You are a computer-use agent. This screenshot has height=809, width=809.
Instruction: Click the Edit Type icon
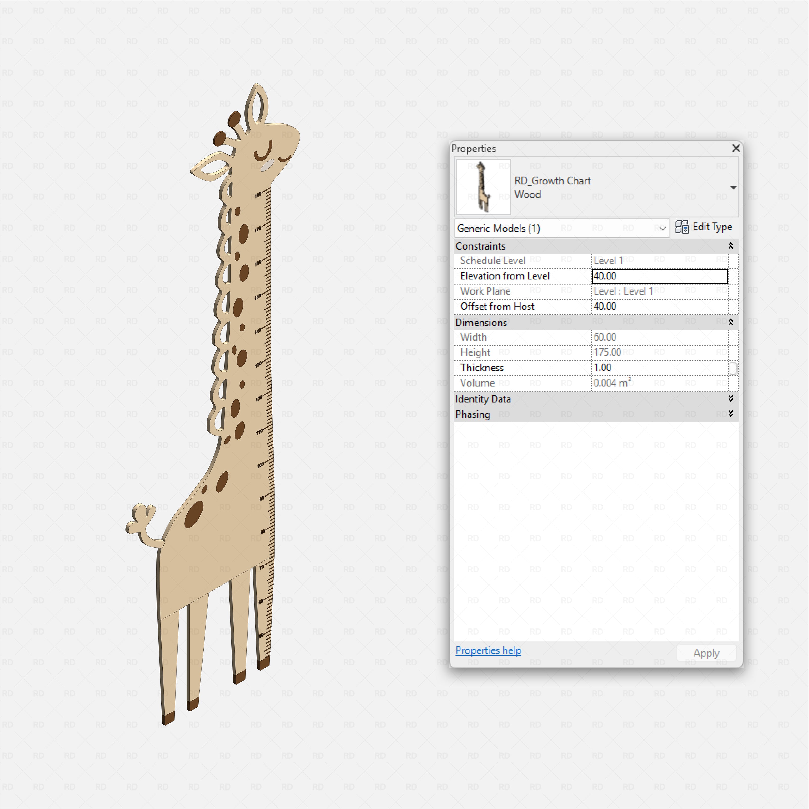click(x=682, y=227)
